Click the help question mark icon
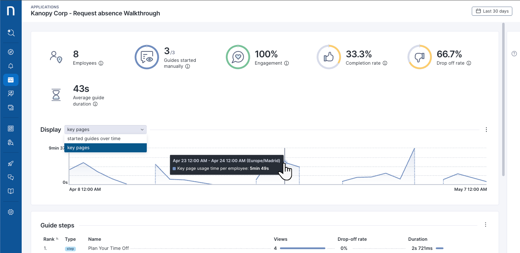The height and width of the screenshot is (253, 520). click(x=514, y=54)
